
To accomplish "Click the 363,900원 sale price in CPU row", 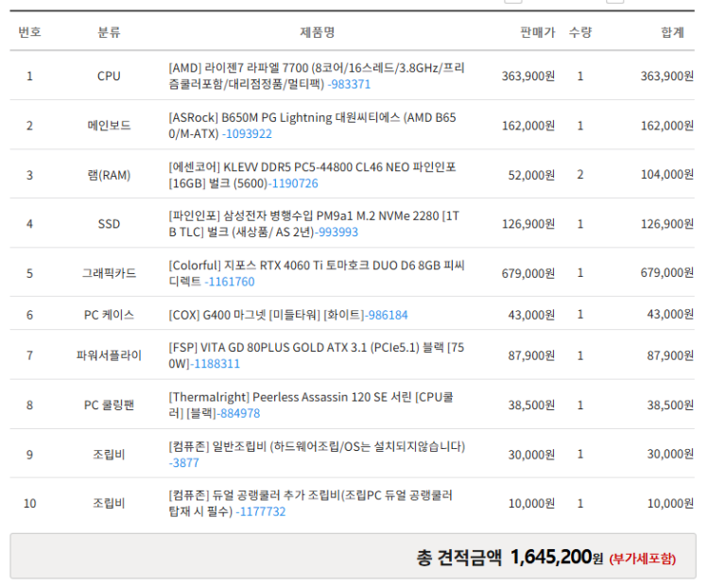I will tap(528, 76).
